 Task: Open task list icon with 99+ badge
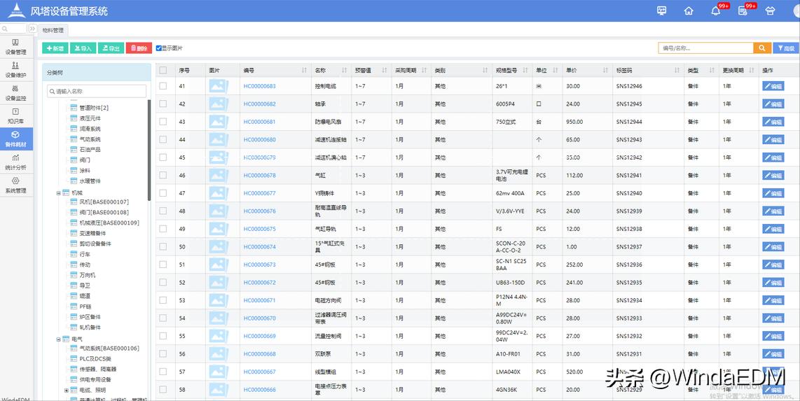click(743, 10)
